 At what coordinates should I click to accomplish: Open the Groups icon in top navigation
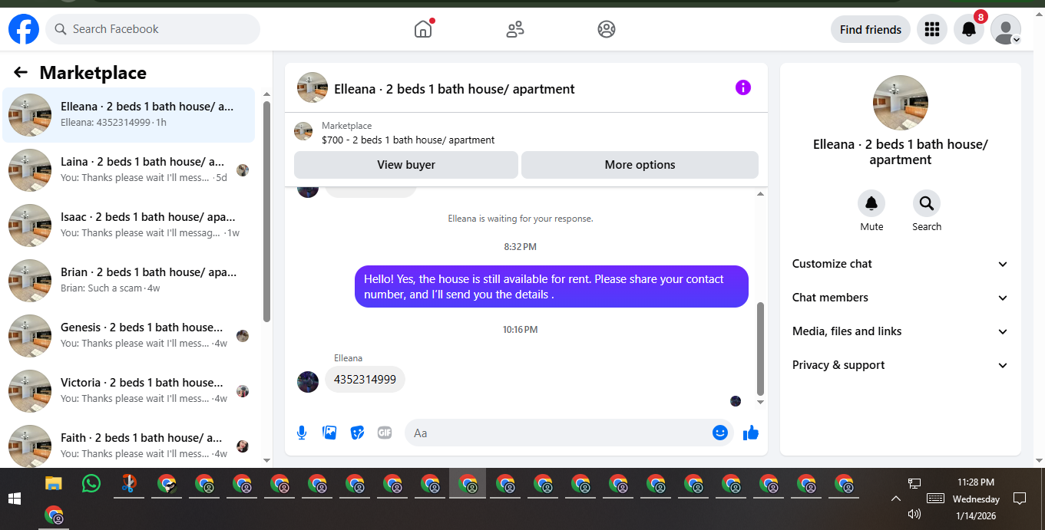[607, 29]
